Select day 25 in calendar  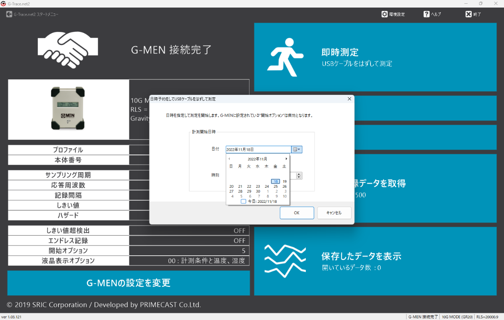point(276,186)
